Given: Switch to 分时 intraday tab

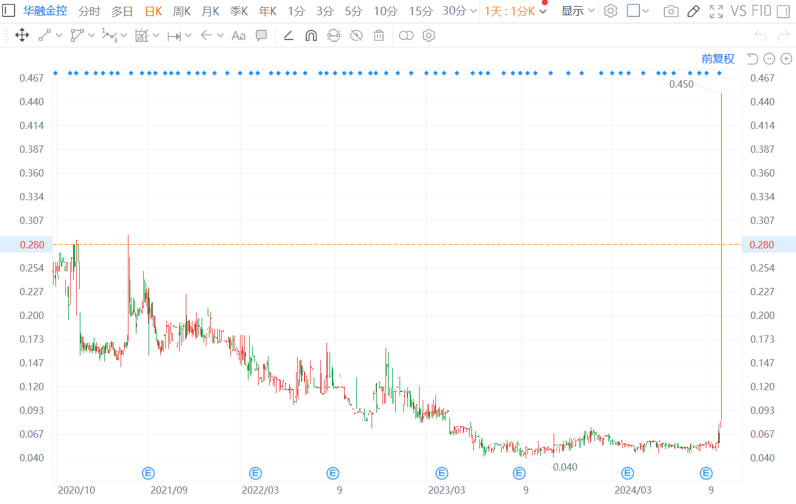Looking at the screenshot, I should (x=90, y=11).
